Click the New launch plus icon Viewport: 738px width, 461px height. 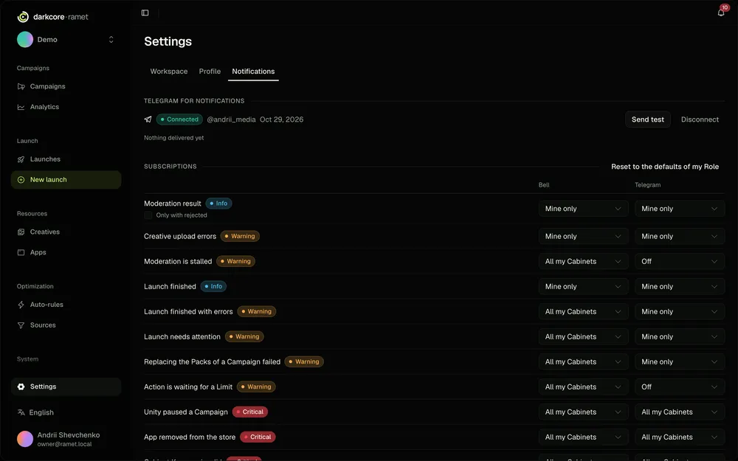point(21,180)
